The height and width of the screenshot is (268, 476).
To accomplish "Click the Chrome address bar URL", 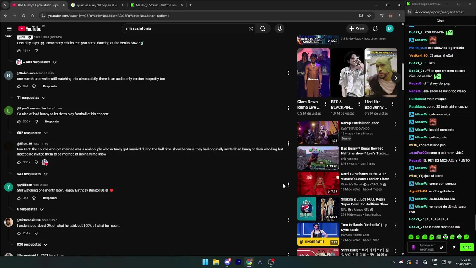I will pyautogui.click(x=108, y=16).
